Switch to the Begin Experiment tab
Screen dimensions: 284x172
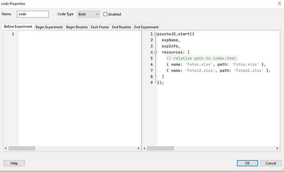click(x=49, y=27)
